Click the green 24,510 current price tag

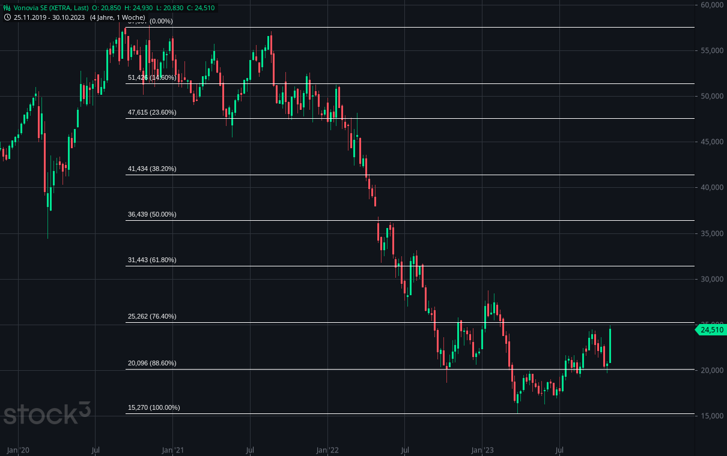coord(711,329)
